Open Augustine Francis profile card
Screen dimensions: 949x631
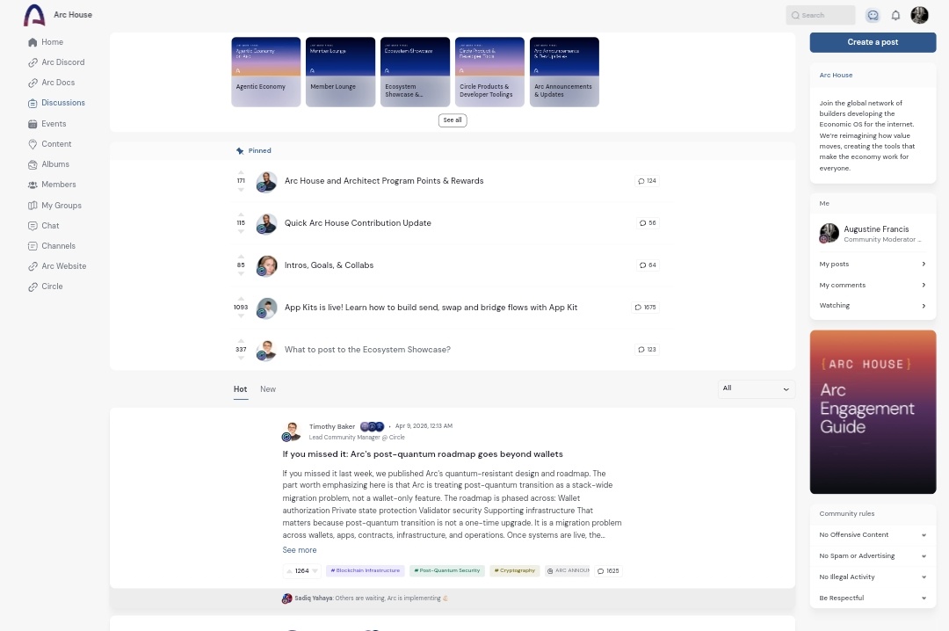pos(873,233)
